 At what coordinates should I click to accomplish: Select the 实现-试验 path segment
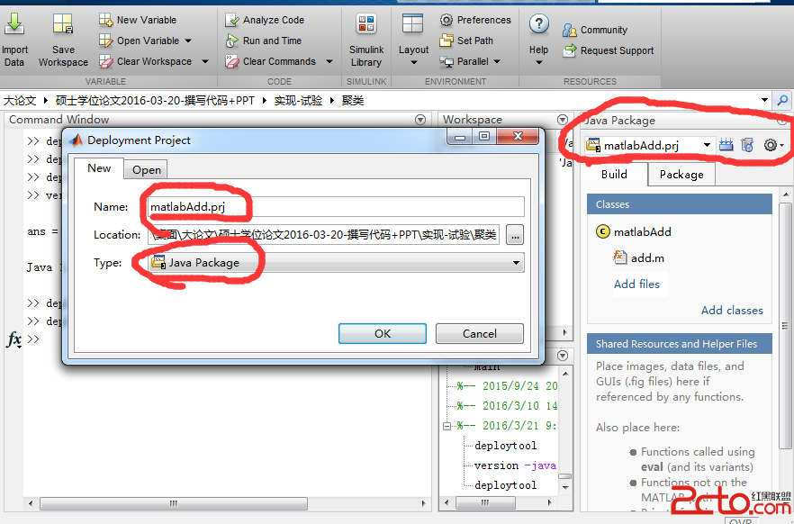(298, 100)
